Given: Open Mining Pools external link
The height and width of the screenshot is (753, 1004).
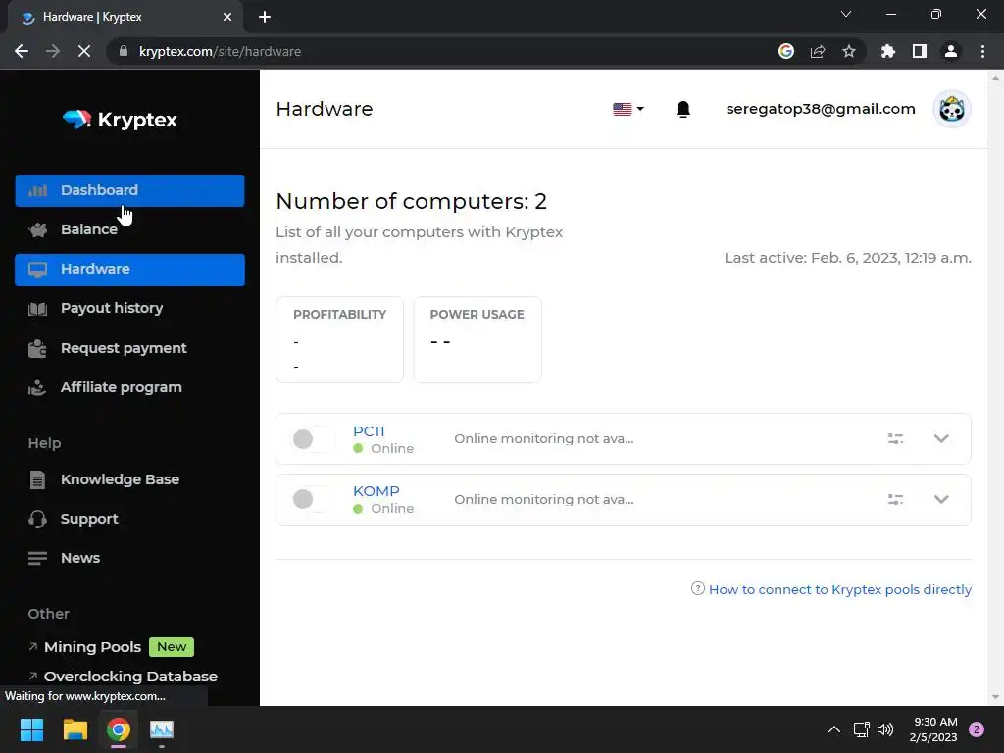Looking at the screenshot, I should [x=92, y=647].
